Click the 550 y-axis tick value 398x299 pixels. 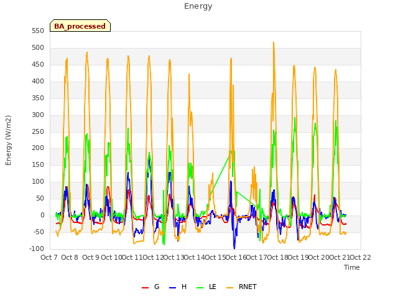[38, 31]
